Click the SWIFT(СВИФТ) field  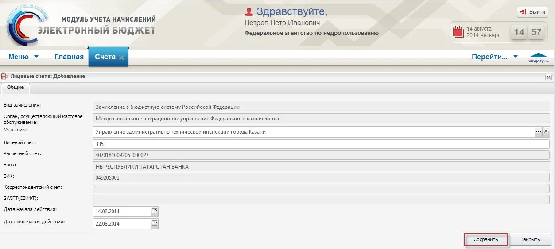[321, 200]
